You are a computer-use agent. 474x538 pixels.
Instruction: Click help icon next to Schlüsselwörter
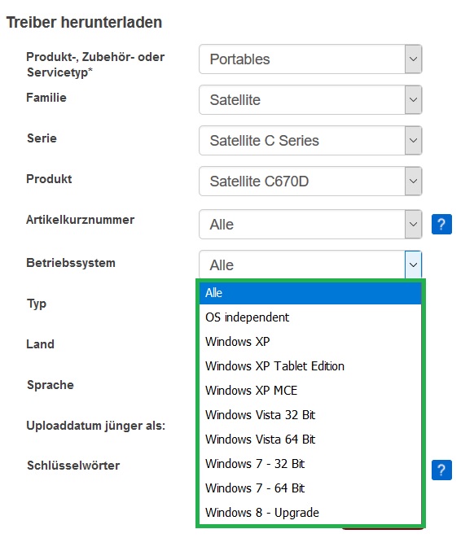point(441,470)
